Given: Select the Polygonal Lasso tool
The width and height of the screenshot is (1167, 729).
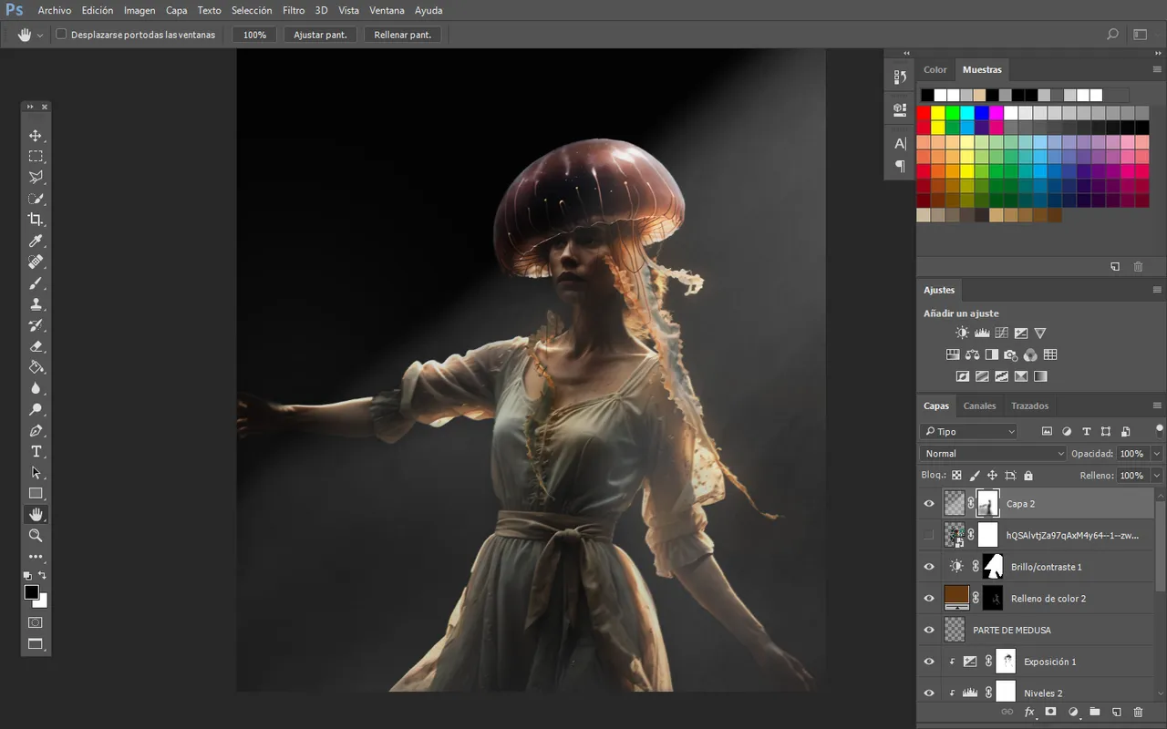Looking at the screenshot, I should coord(36,178).
